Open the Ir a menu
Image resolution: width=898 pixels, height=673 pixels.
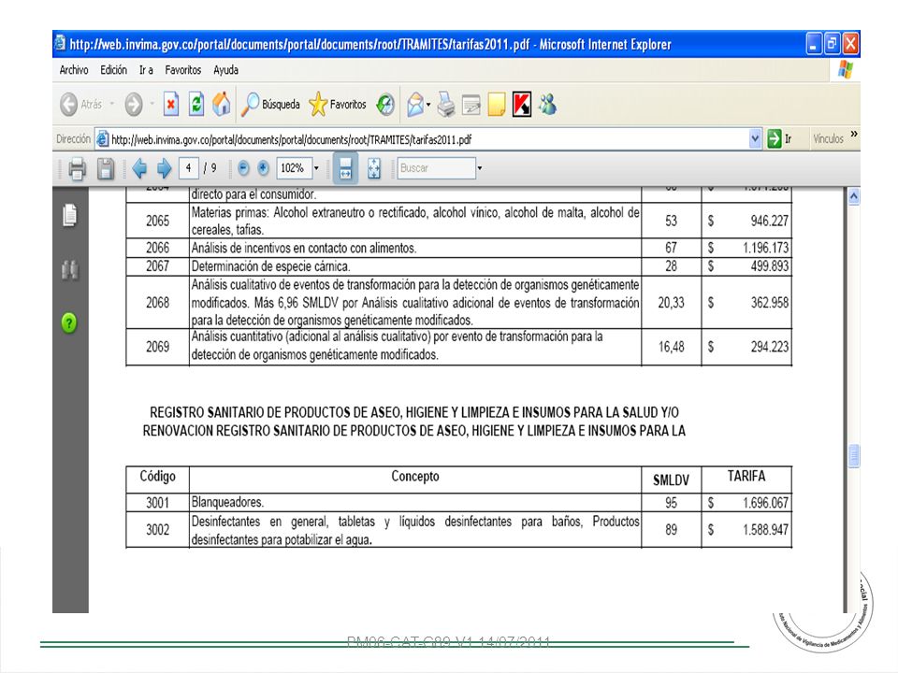tap(146, 70)
